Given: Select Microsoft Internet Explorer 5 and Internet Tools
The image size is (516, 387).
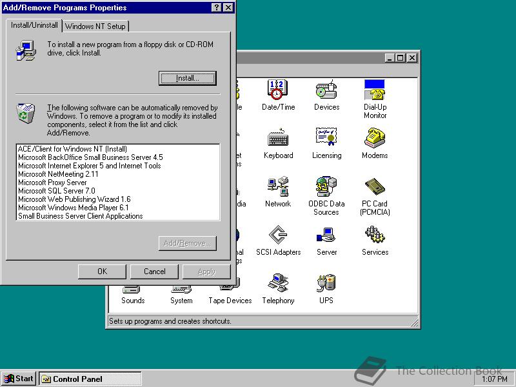Looking at the screenshot, I should [x=118, y=166].
